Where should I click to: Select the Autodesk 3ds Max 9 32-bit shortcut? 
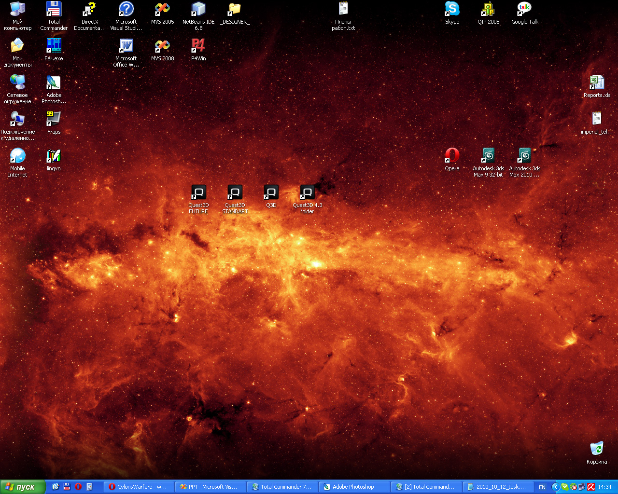point(489,163)
